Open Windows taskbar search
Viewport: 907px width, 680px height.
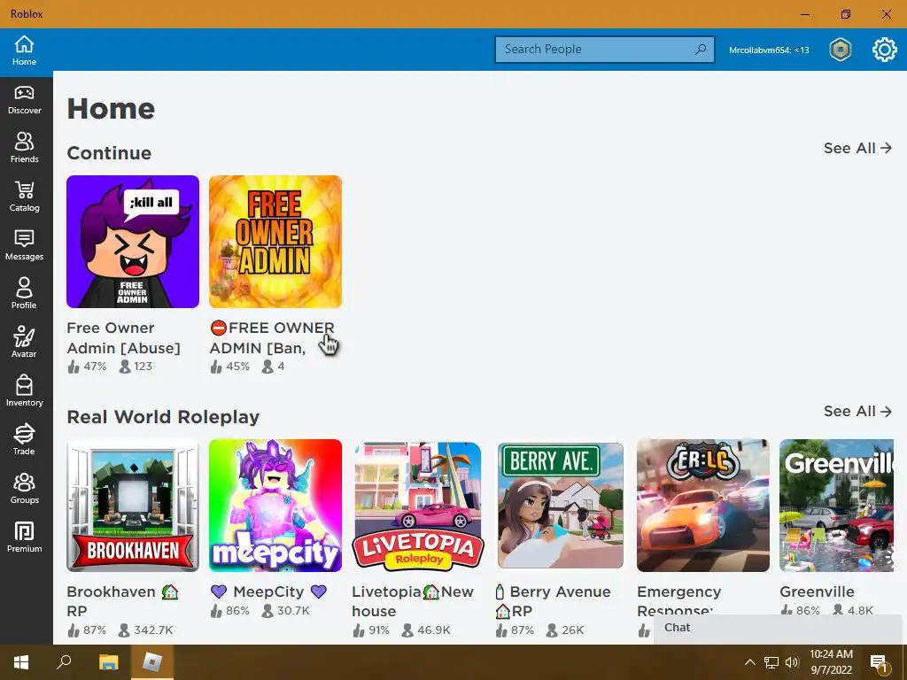tap(64, 662)
